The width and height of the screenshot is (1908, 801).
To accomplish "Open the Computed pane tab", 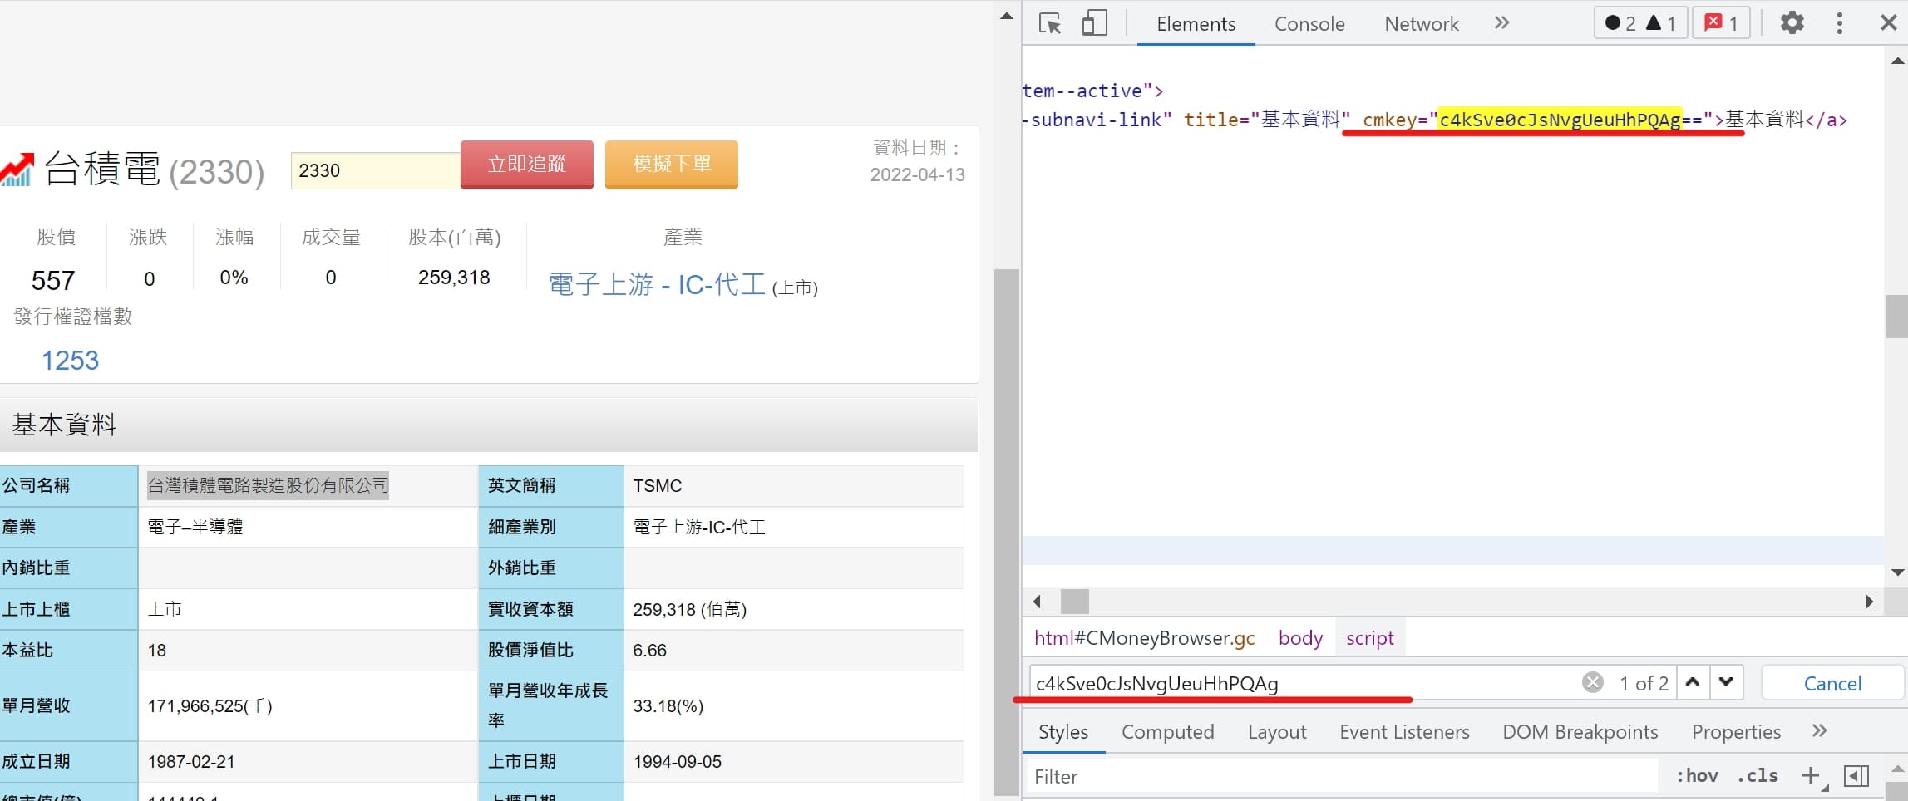I will click(x=1167, y=732).
